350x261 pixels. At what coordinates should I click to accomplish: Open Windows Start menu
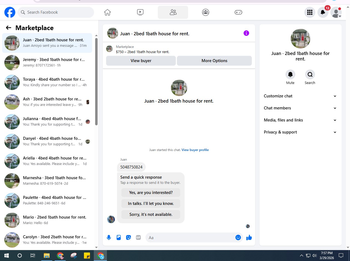(x=7, y=256)
